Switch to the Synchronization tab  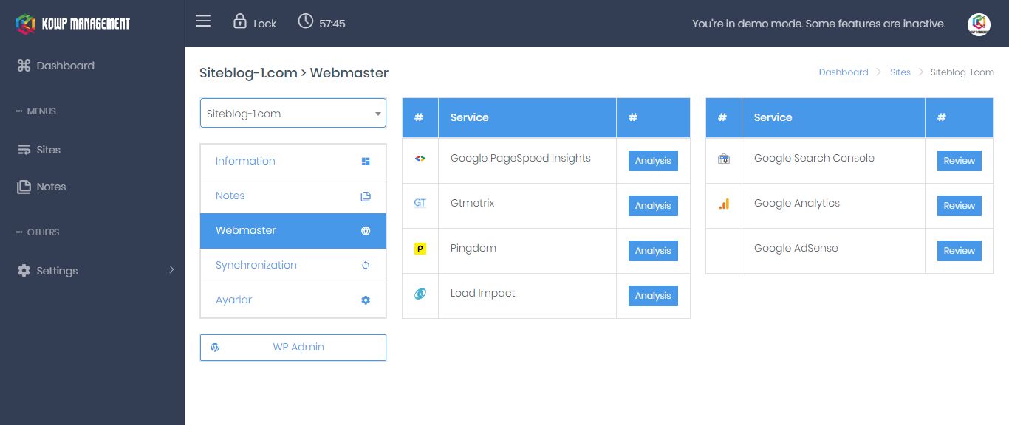293,266
